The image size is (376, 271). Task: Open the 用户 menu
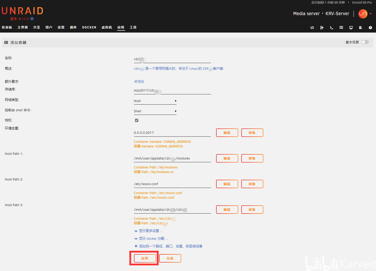pyautogui.click(x=49, y=27)
